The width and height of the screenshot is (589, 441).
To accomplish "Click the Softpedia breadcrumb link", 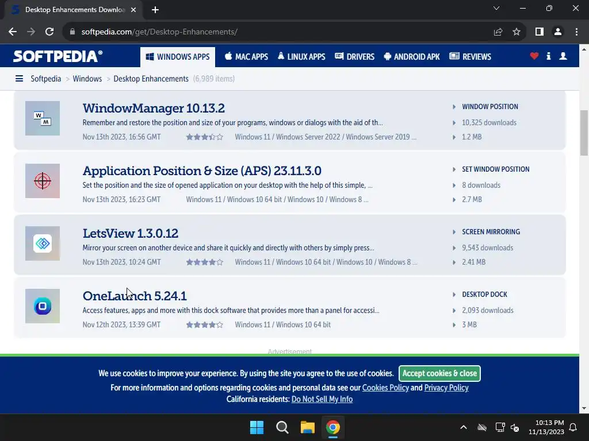I will point(46,79).
